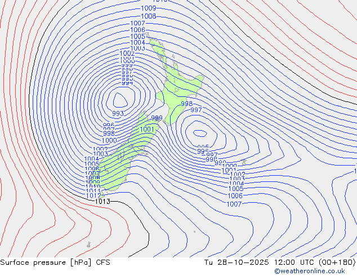Select the 998 label over the North Island
This screenshot has height=276, width=357.
click(x=187, y=104)
